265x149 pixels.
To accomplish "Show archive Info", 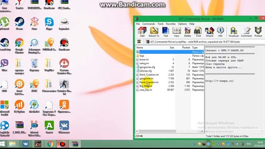I will (220, 32).
